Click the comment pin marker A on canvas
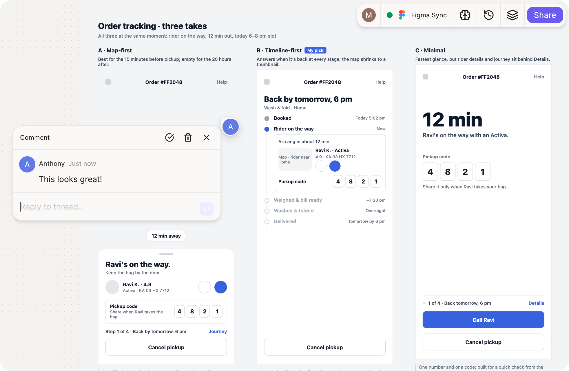 click(x=231, y=127)
